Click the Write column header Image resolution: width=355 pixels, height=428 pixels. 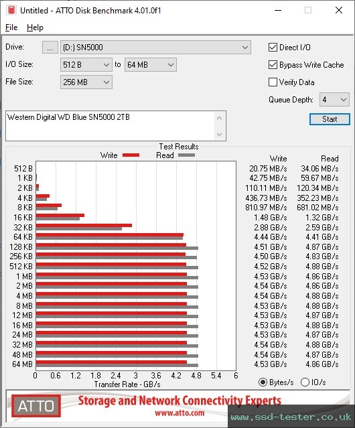278,159
